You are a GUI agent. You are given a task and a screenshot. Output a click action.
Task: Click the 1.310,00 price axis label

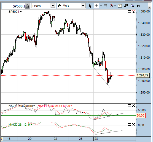click(144, 58)
